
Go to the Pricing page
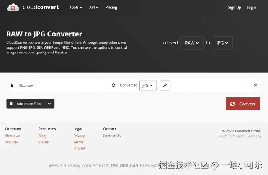[111, 8]
